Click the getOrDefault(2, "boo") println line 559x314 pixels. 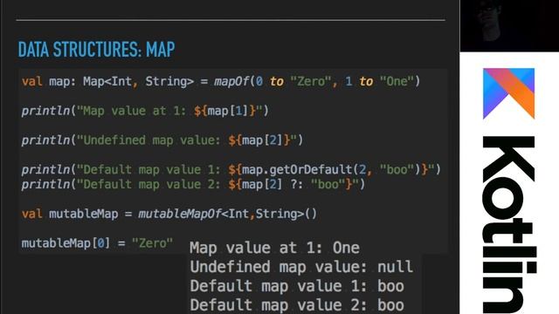(x=231, y=169)
